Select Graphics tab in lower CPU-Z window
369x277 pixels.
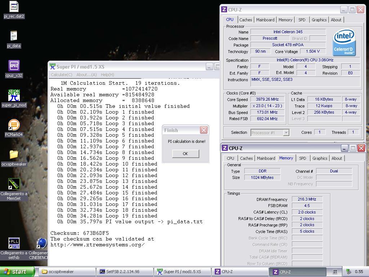(320, 158)
